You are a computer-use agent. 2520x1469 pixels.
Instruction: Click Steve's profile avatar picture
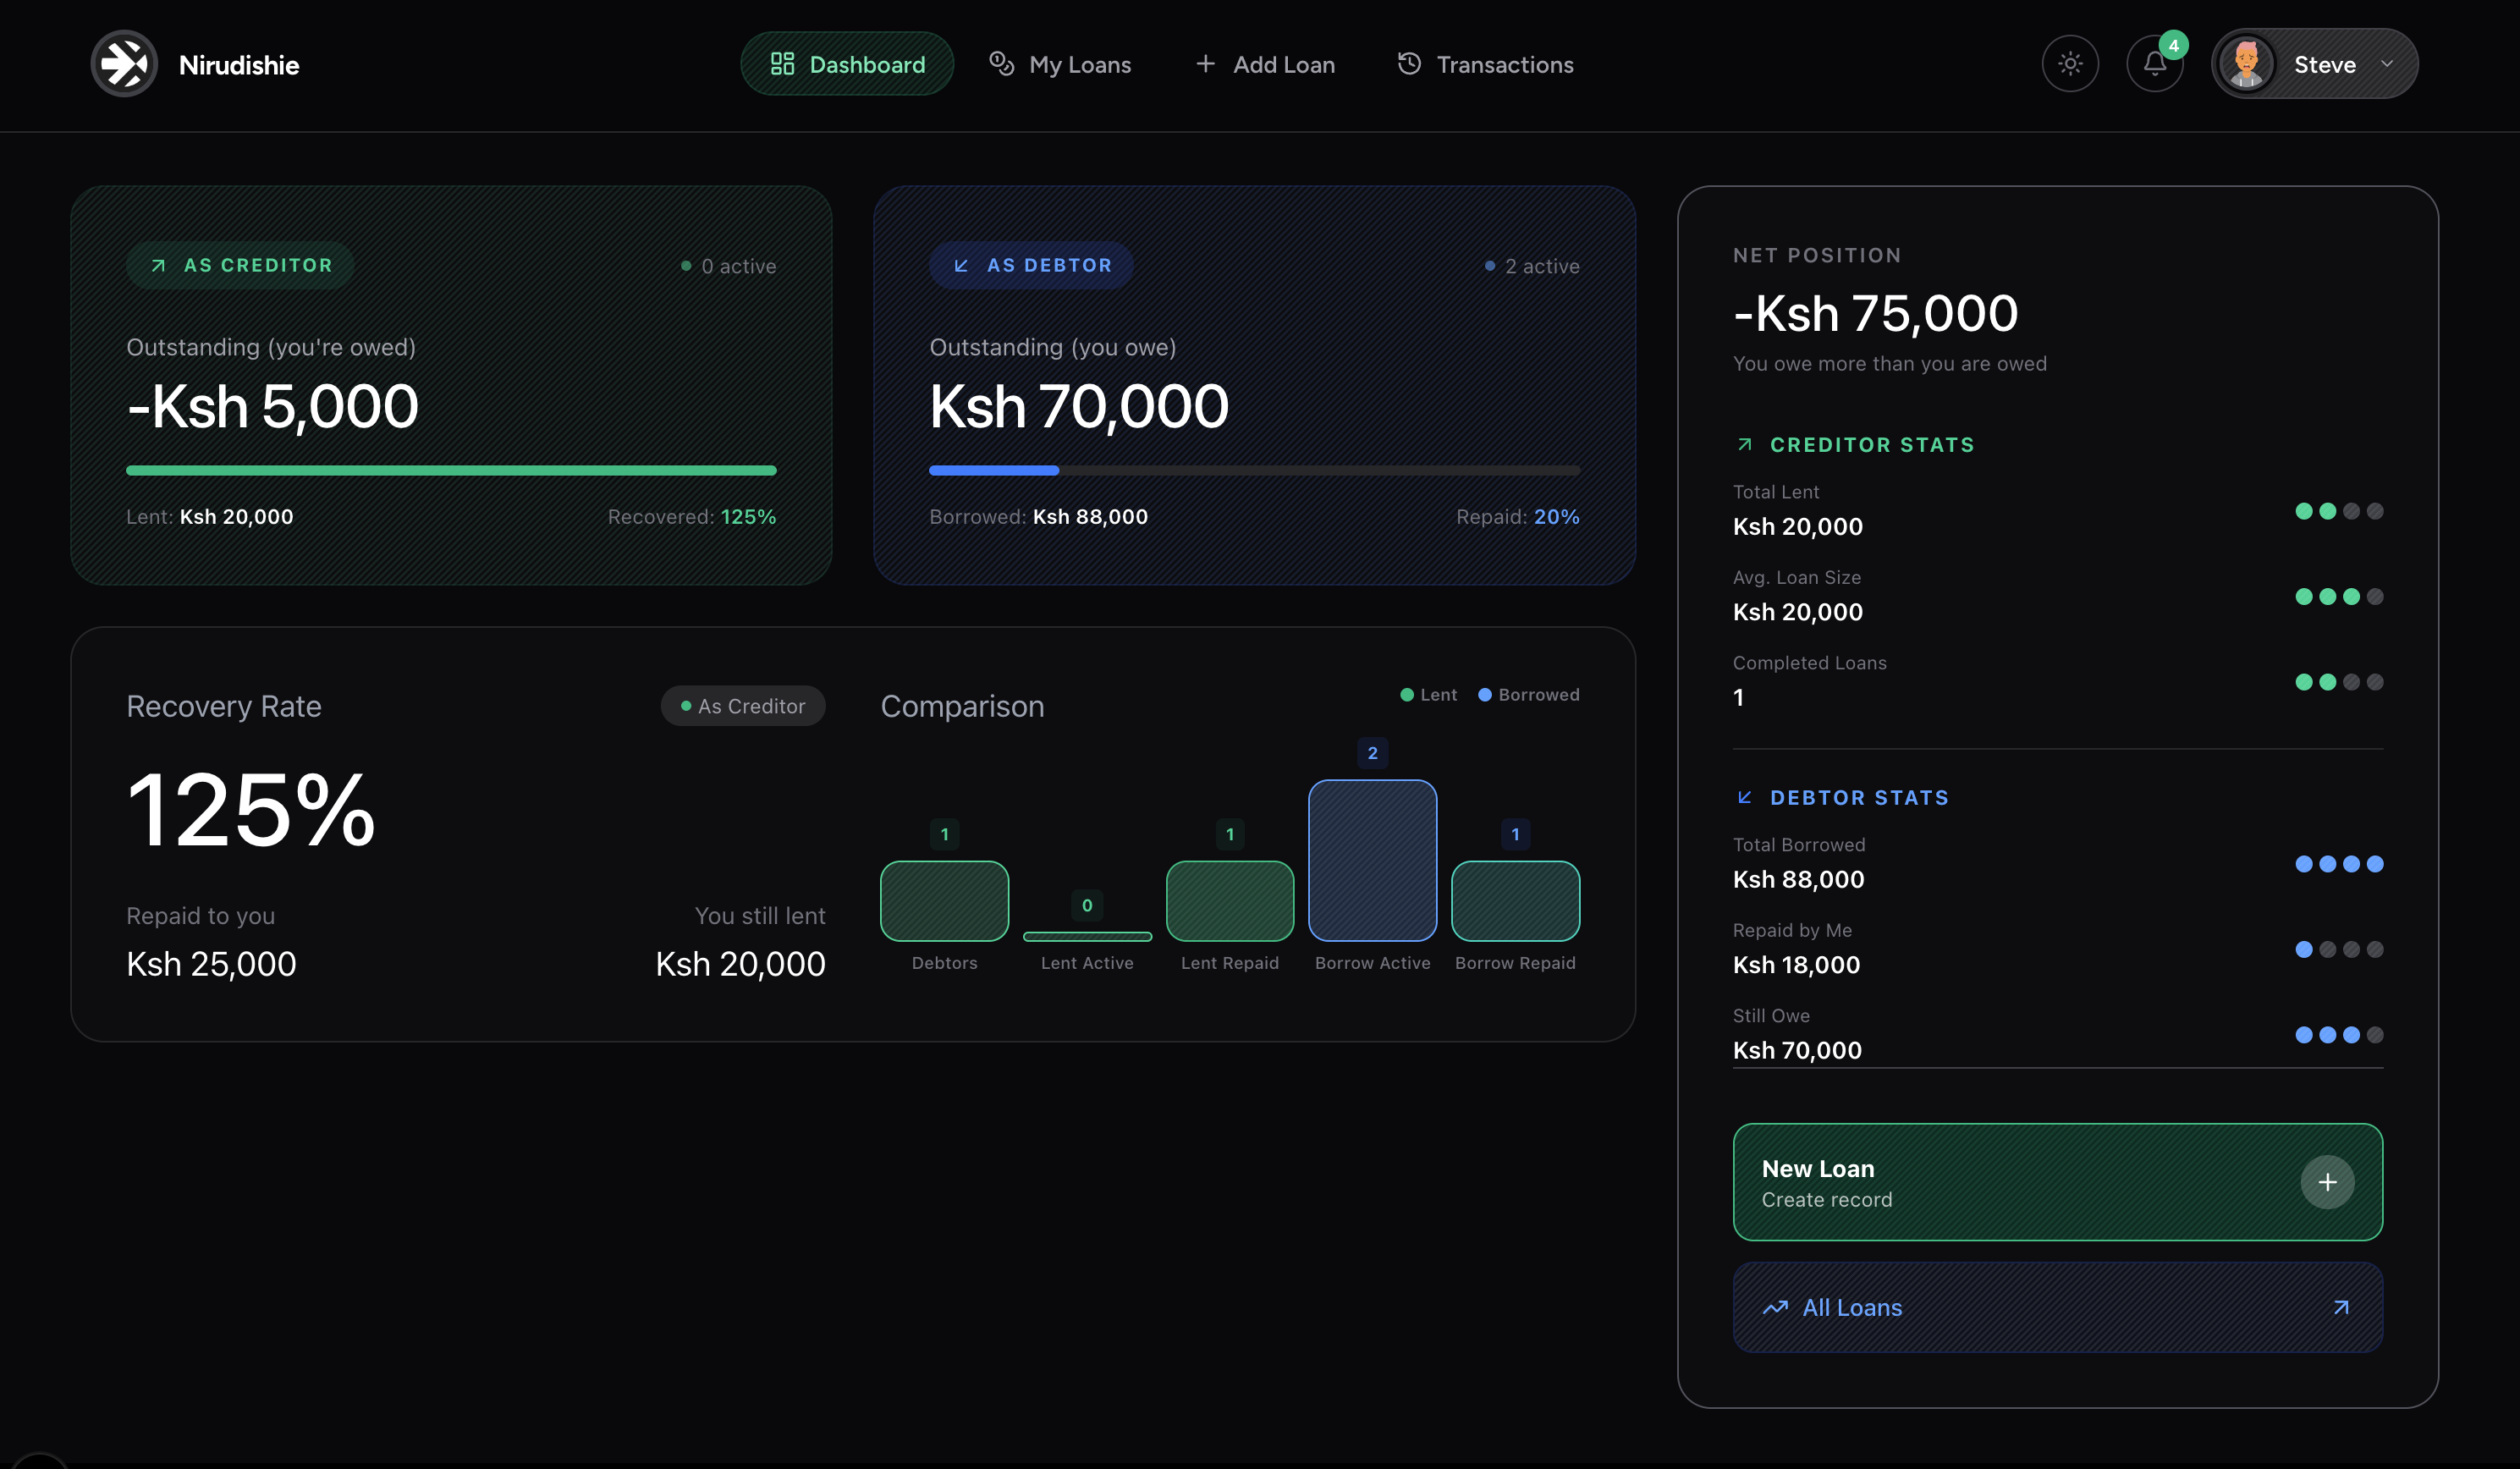pyautogui.click(x=2246, y=64)
